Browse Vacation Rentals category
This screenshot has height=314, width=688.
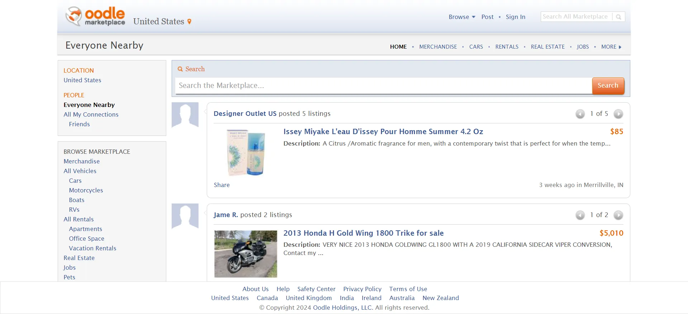(93, 249)
